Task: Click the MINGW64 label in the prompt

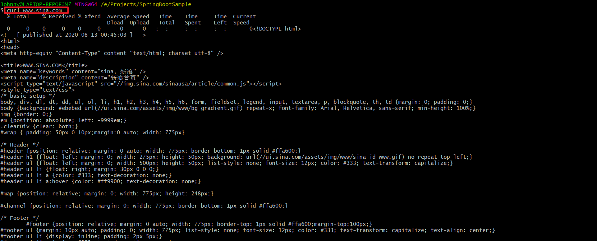Action: [86, 4]
